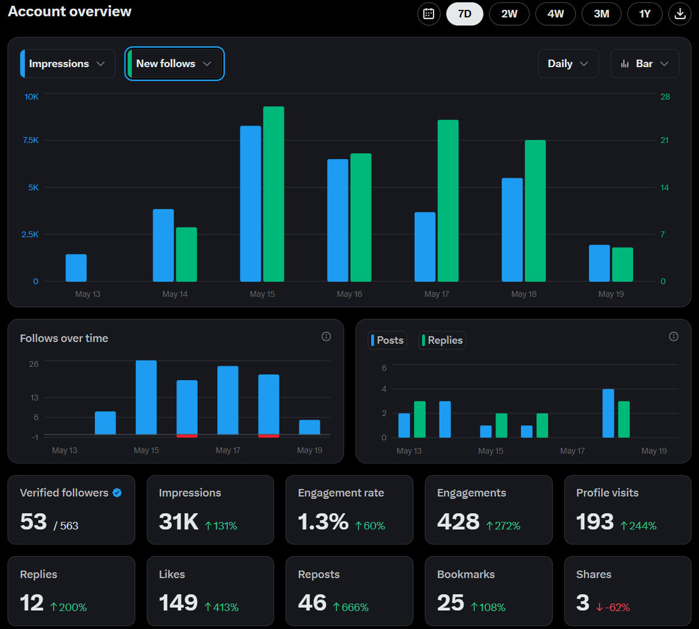Click the tallest bar in Follows over time
Image resolution: width=699 pixels, height=629 pixels.
[x=146, y=398]
